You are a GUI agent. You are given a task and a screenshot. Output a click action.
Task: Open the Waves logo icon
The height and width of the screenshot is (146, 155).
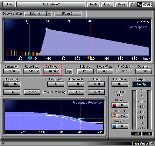click(x=145, y=4)
